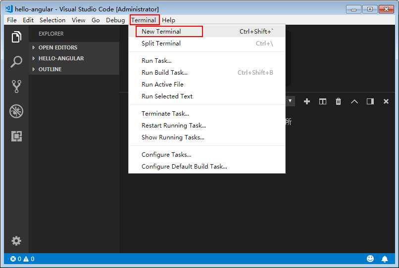Click the split terminal panel icon

click(323, 101)
